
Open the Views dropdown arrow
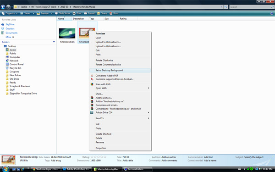click(33, 13)
